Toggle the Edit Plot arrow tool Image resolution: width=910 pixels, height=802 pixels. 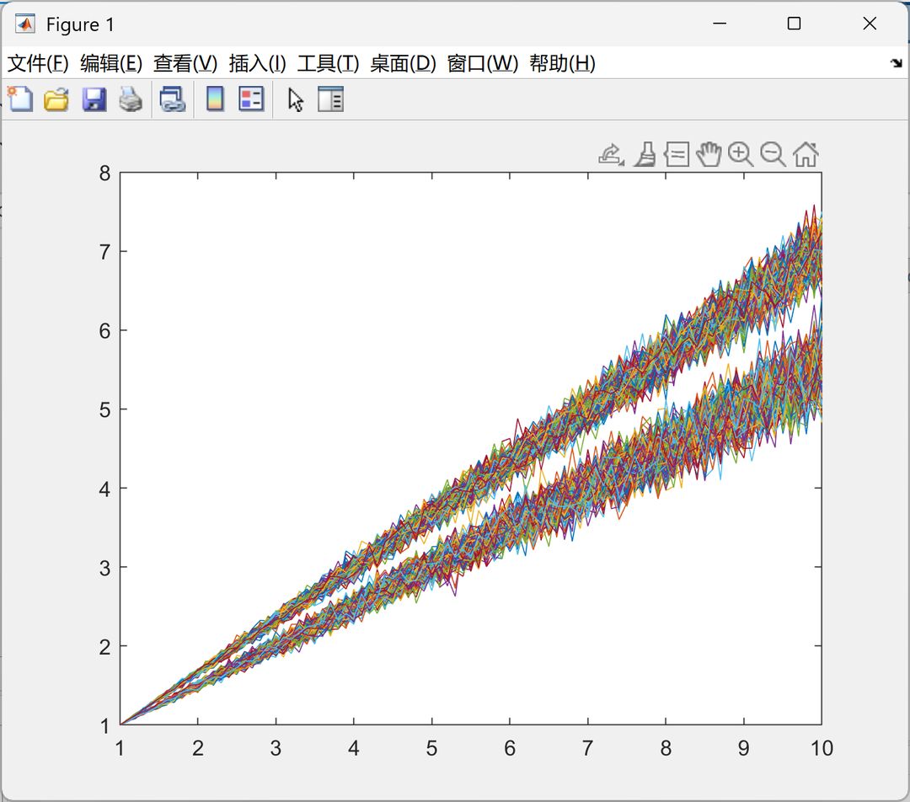coord(296,99)
